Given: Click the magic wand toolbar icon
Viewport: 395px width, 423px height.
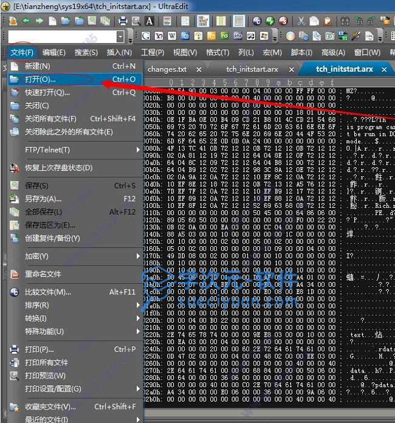Looking at the screenshot, I should 356,36.
